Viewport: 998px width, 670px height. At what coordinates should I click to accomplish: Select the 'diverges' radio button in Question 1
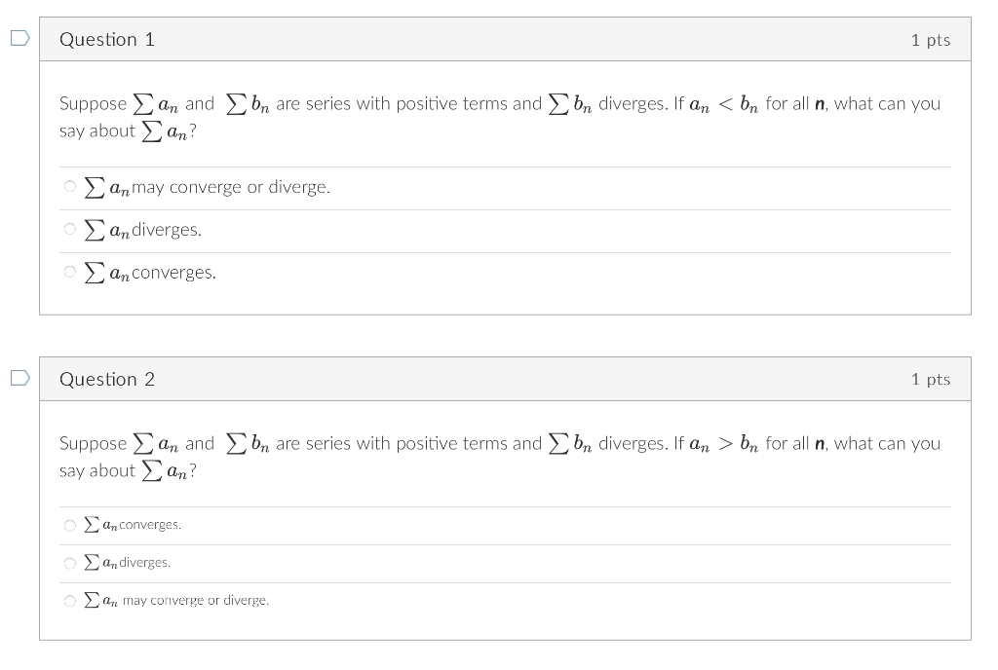pyautogui.click(x=70, y=229)
